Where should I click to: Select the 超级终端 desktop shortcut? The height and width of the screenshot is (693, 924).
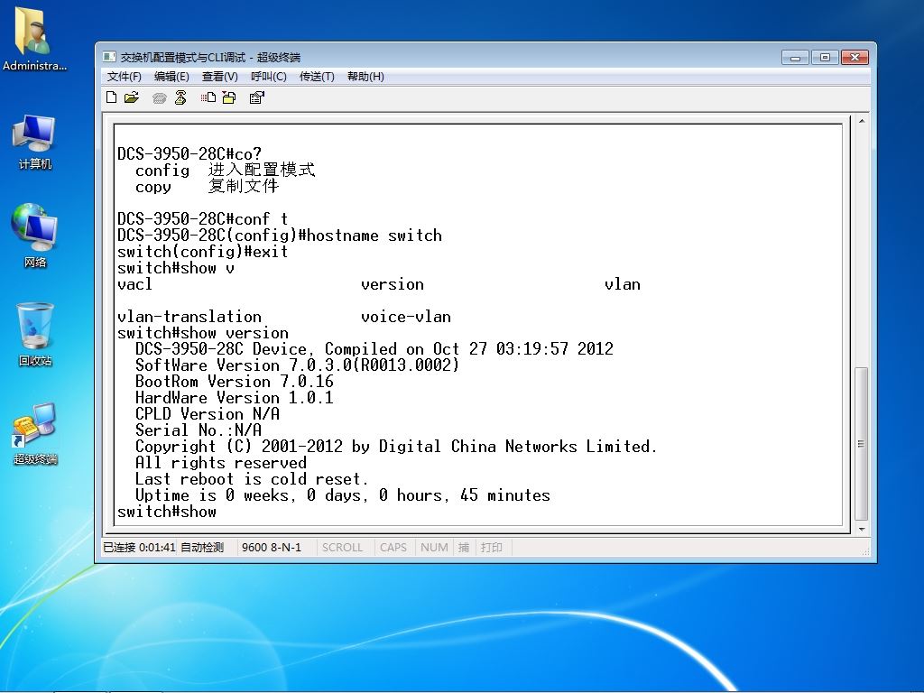coord(35,433)
